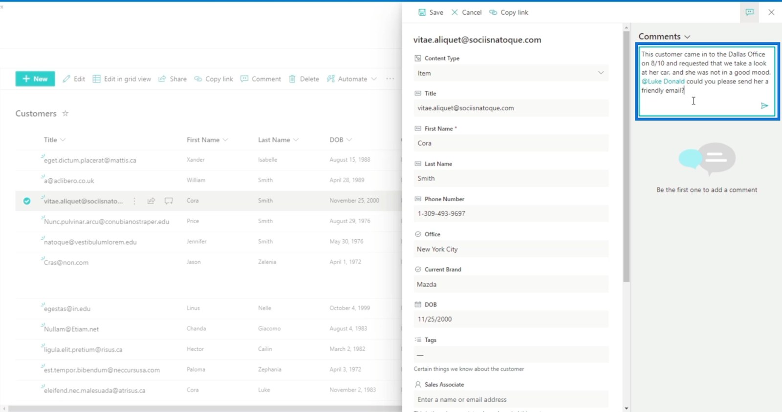Screen dimensions: 782x412
Task: Open the eleifend.nec.malesuada@atrisus.ca item
Action: click(95, 391)
